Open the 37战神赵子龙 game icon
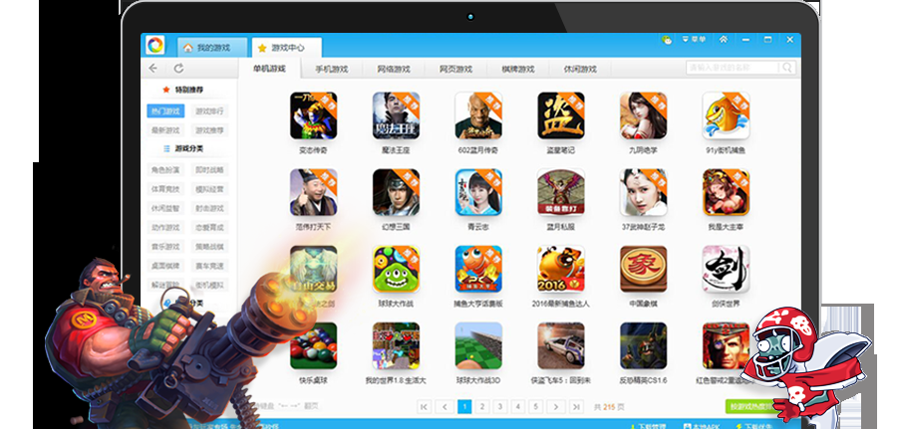The width and height of the screenshot is (900, 429). point(644,192)
